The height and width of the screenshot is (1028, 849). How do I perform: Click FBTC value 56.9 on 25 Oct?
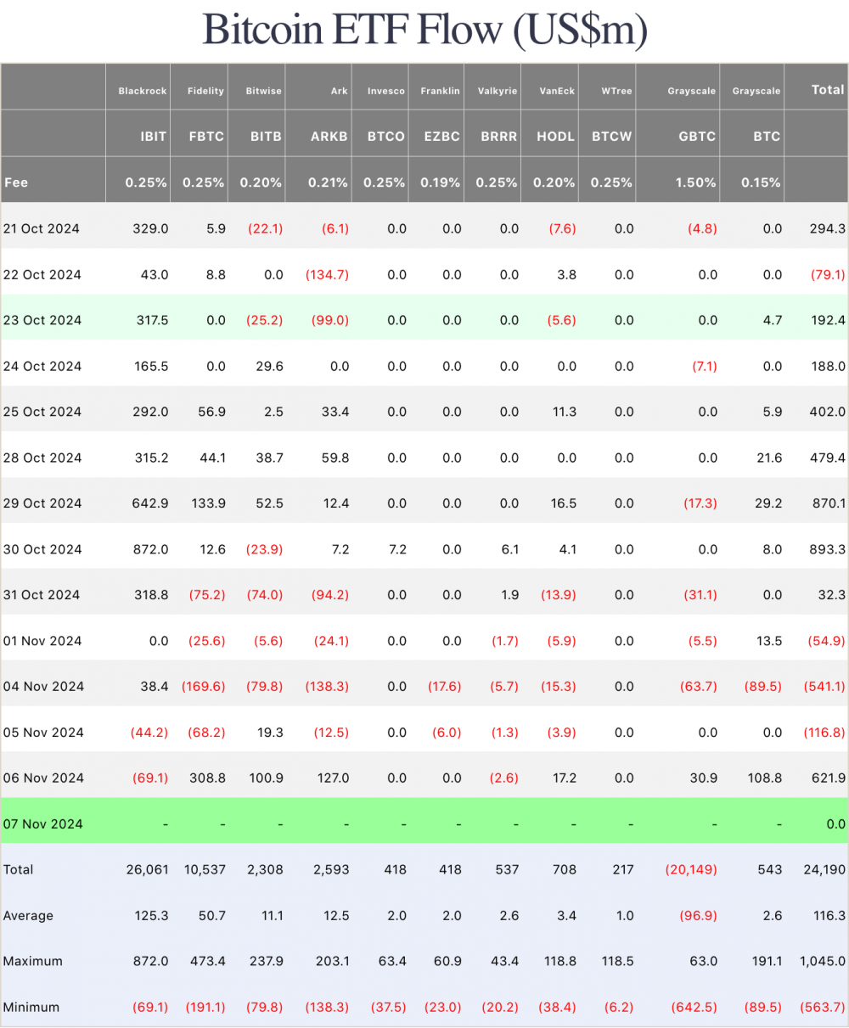pyautogui.click(x=211, y=412)
